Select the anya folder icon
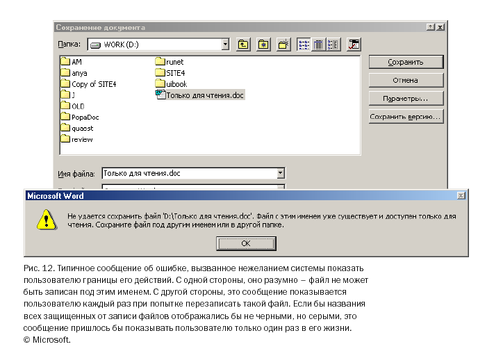The width and height of the screenshot is (478, 349). pyautogui.click(x=65, y=72)
